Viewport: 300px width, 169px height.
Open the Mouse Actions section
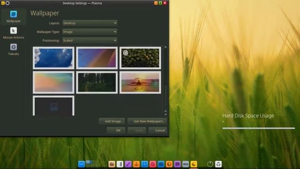point(14,33)
